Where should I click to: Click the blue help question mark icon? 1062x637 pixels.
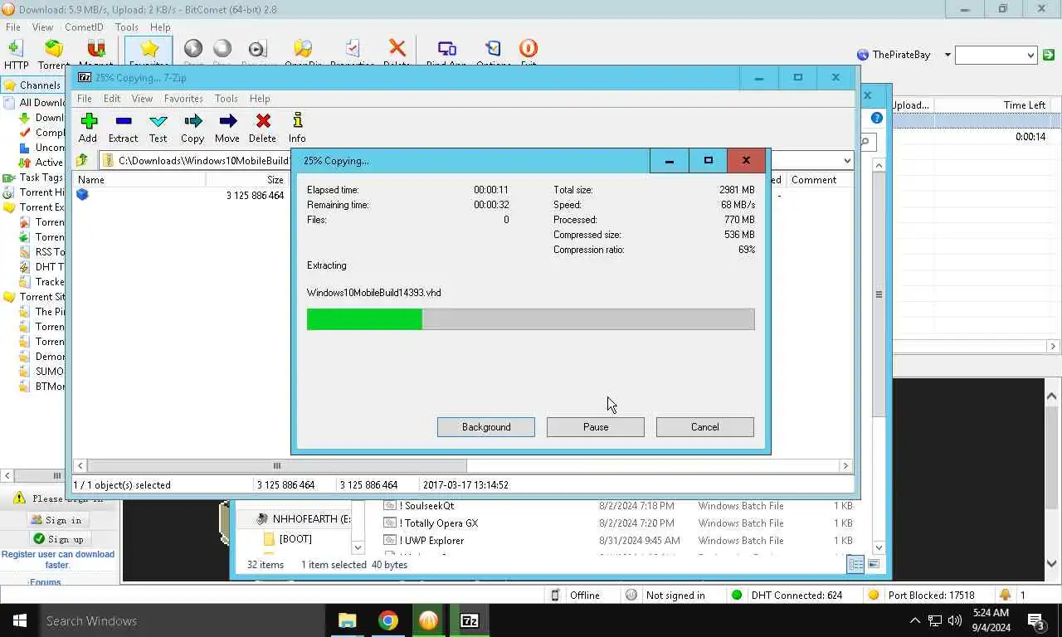tap(877, 119)
